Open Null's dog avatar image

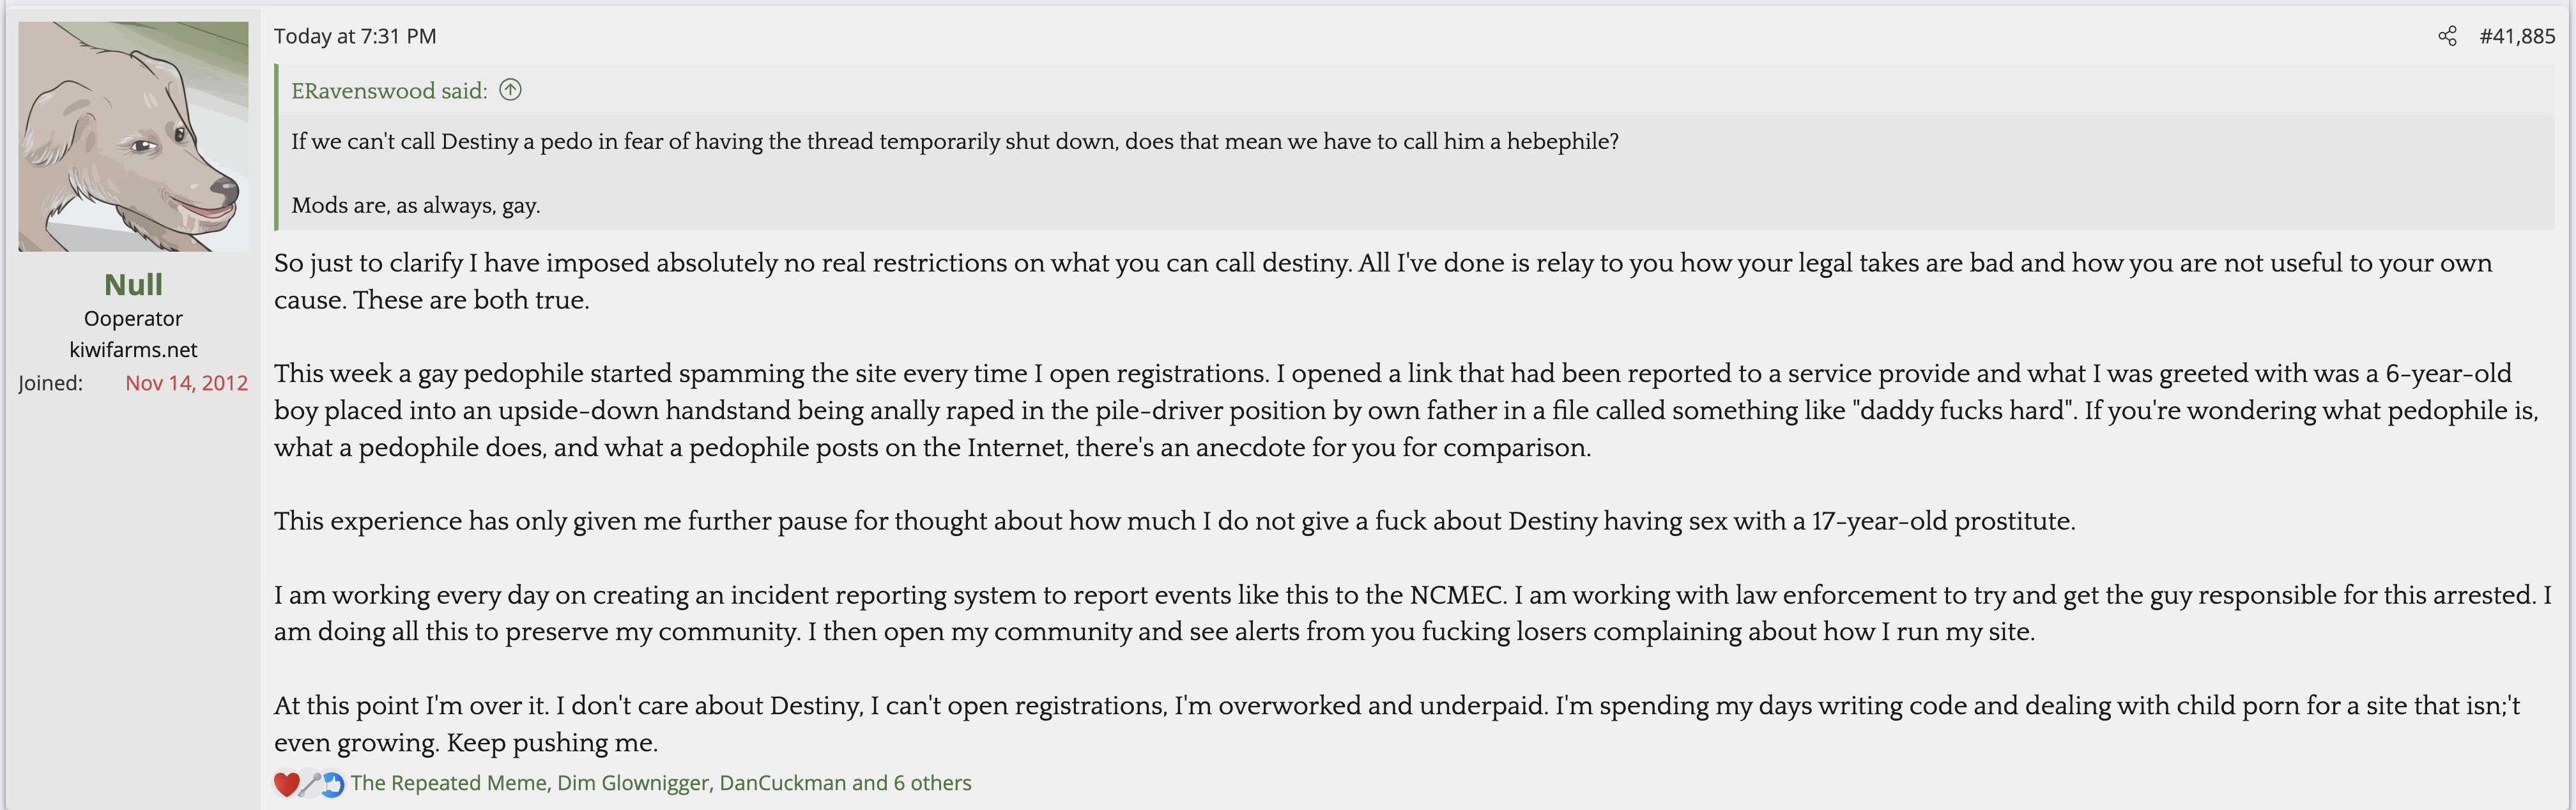(133, 136)
